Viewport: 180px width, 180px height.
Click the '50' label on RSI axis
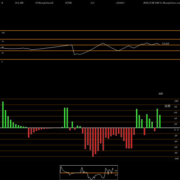[3, 47]
